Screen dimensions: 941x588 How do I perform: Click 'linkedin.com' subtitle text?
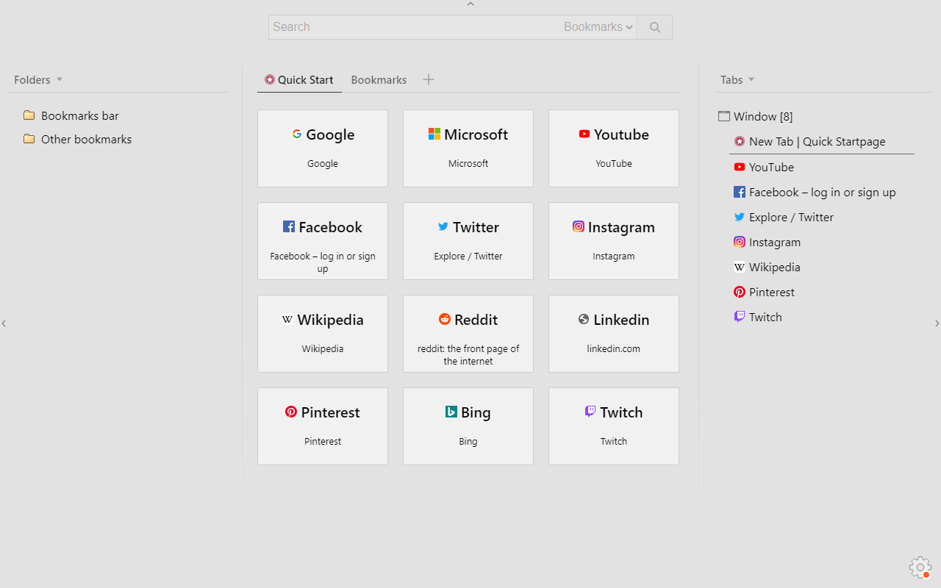click(614, 348)
